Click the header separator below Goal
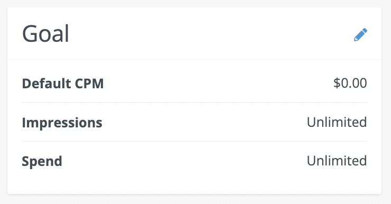 (x=194, y=59)
